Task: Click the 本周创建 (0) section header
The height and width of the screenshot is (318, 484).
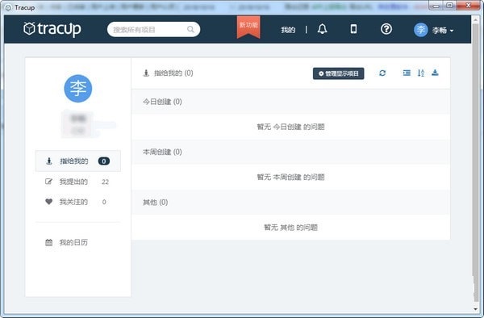Action: click(290, 152)
